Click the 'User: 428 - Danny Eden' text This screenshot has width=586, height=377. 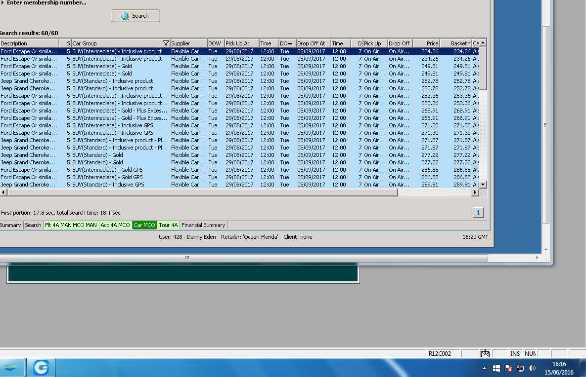(x=187, y=237)
